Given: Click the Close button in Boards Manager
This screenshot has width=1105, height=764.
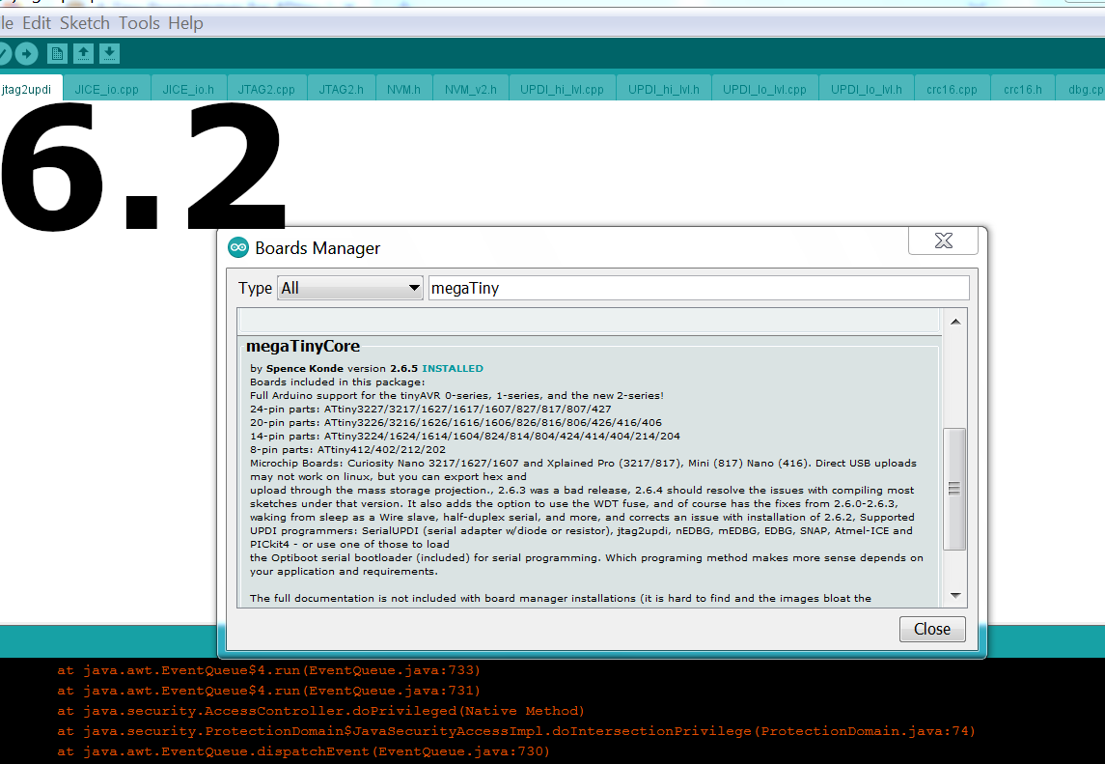Looking at the screenshot, I should click(931, 629).
